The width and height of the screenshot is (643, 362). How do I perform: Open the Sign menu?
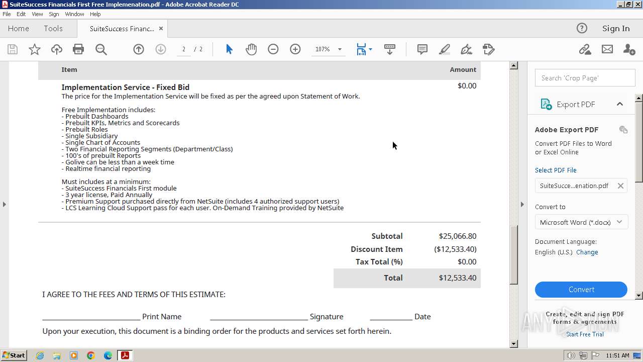click(x=54, y=14)
